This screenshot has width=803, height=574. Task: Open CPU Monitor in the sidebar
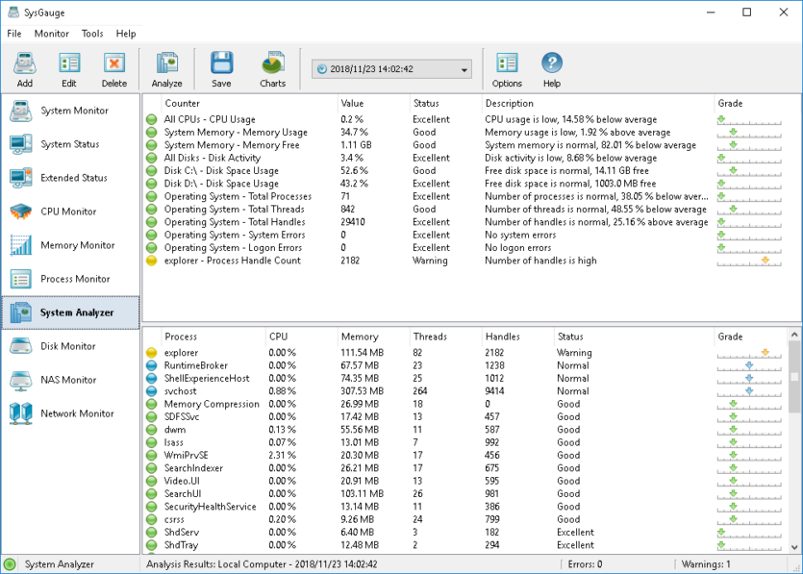click(70, 212)
